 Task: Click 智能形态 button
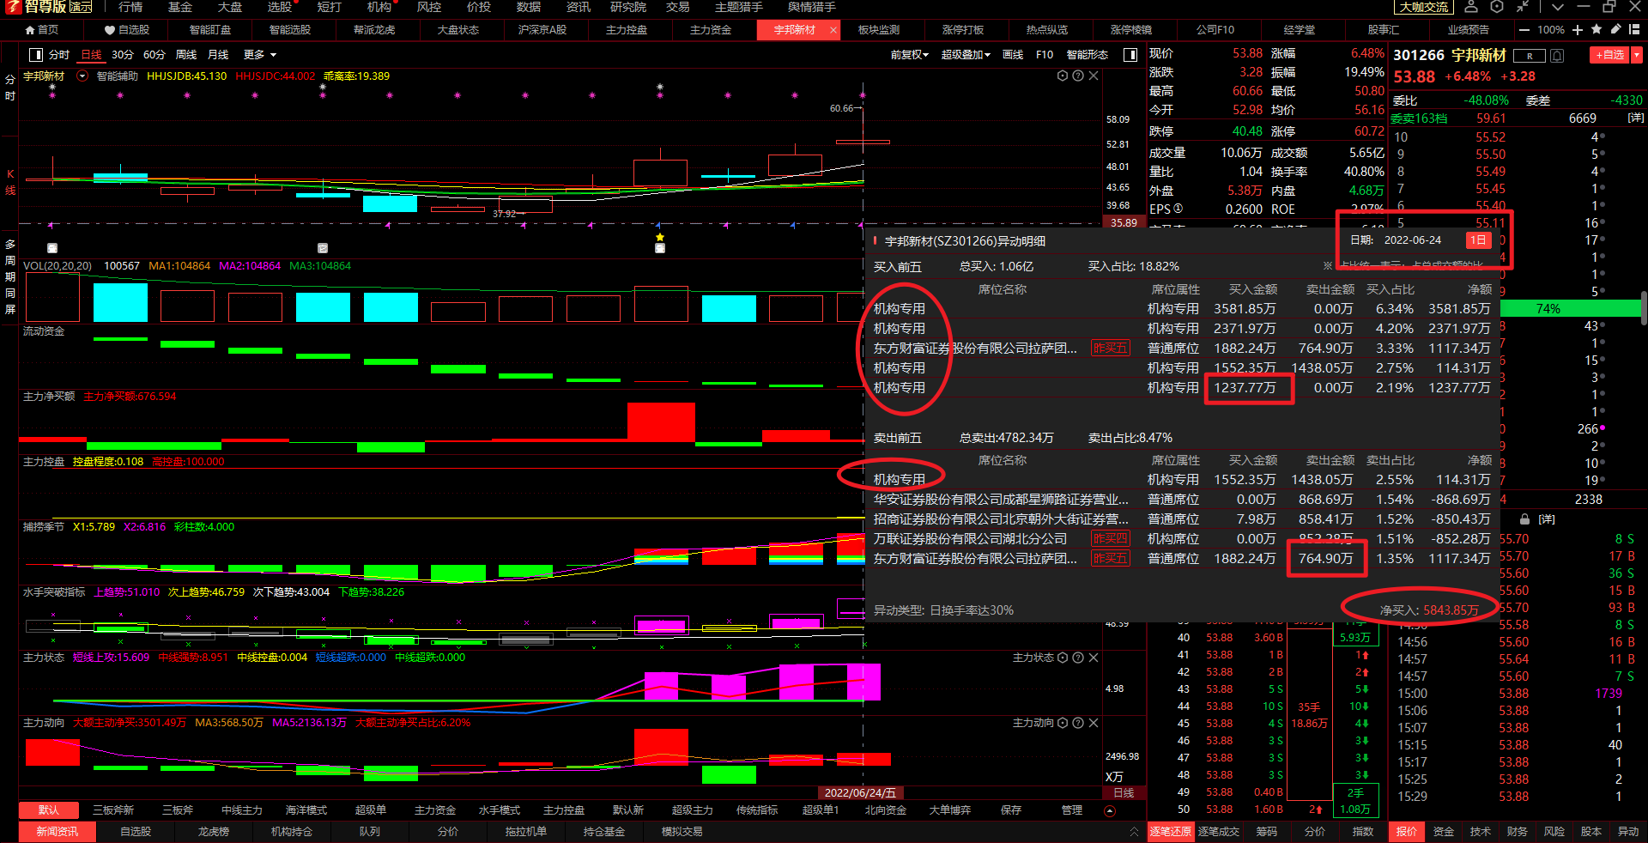pos(1088,55)
